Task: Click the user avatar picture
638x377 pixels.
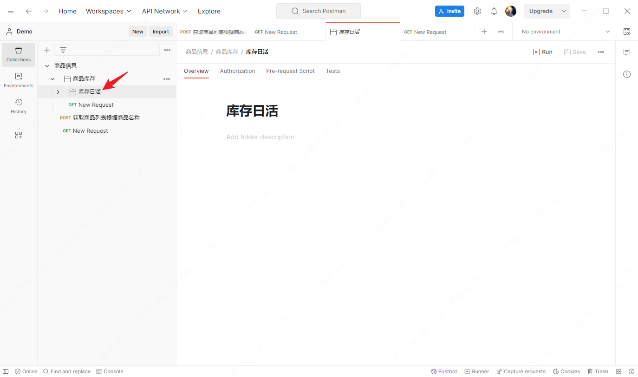Action: tap(511, 11)
